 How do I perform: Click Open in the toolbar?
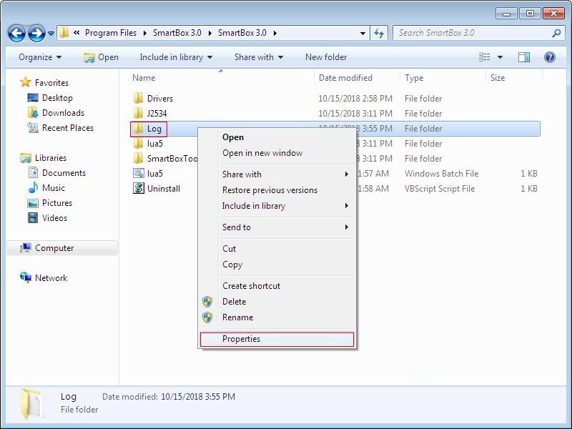tap(101, 57)
